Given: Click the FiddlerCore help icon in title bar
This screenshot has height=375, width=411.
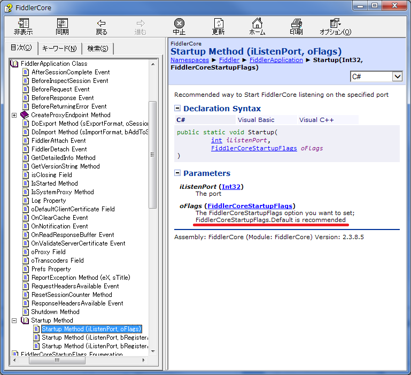Looking at the screenshot, I should 9,7.
